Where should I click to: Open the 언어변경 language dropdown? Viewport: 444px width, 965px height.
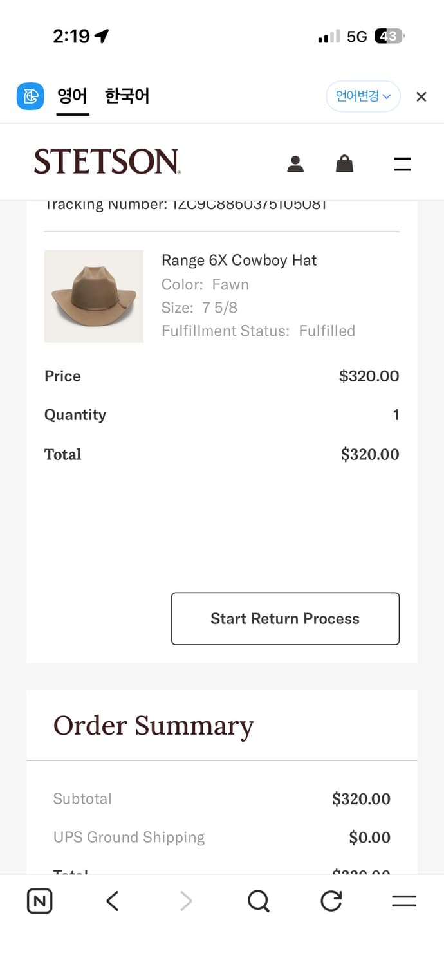pos(363,96)
